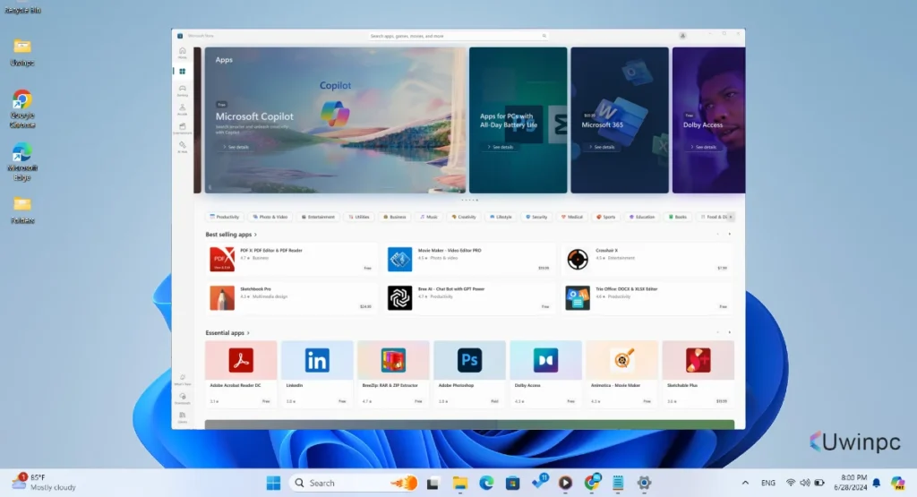Filter by Entertainment category chip
917x497 pixels.
coord(318,217)
